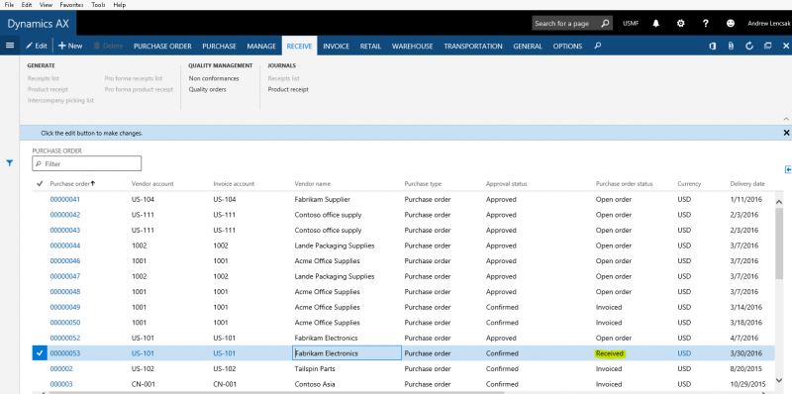Open the Favorites menu
Screen dimensions: 792x394
71,5
